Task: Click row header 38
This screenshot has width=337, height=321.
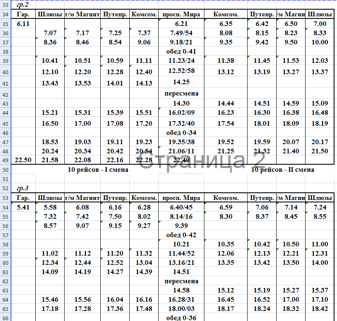Action: [x=5, y=52]
